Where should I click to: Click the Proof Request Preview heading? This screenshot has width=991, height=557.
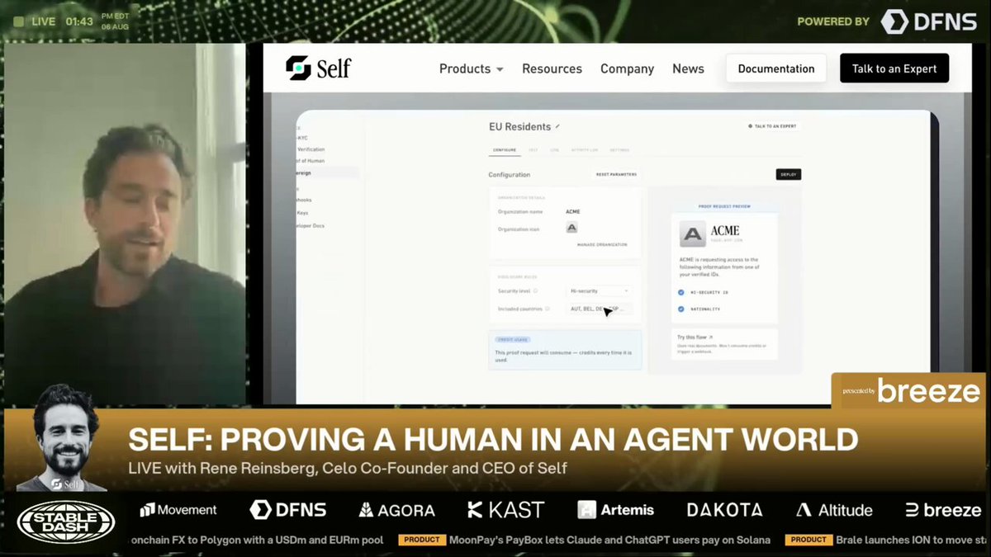point(723,206)
